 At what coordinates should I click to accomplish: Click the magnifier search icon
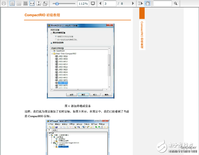coord(176,3)
